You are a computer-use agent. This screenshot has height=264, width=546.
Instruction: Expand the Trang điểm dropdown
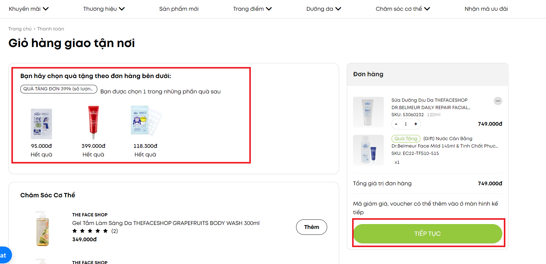coord(252,9)
